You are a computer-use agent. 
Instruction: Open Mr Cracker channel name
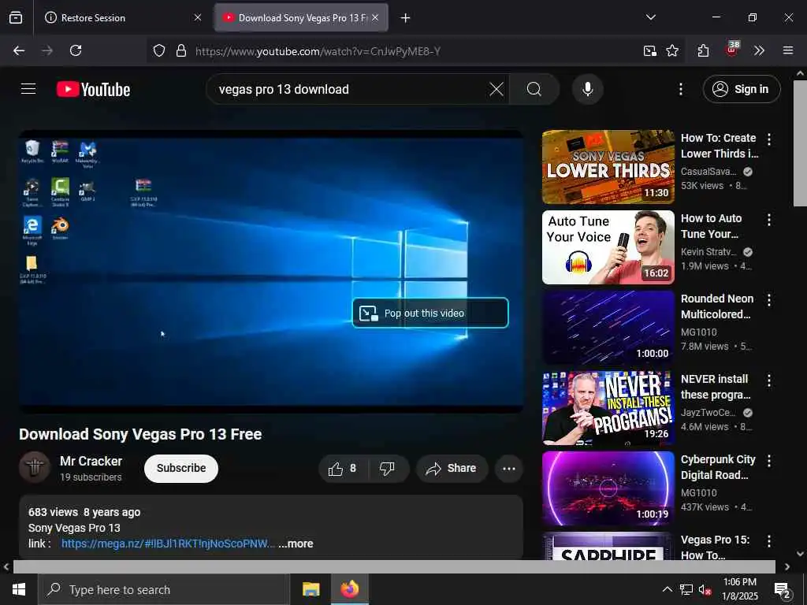tap(91, 461)
